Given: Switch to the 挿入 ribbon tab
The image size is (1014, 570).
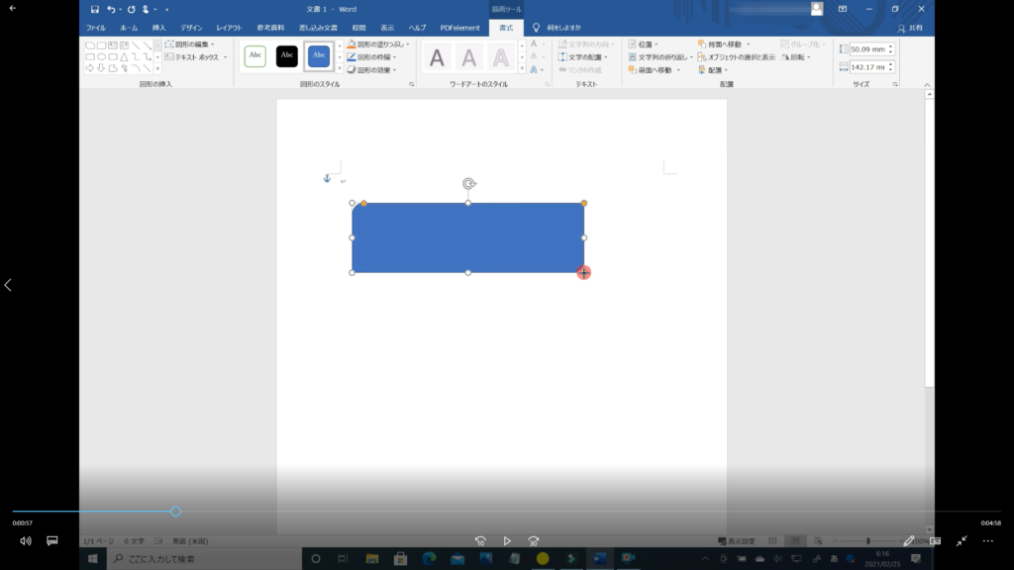Looking at the screenshot, I should tap(158, 28).
